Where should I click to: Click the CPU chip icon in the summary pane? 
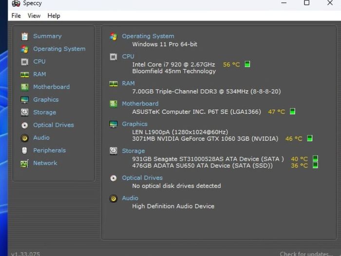tap(114, 57)
